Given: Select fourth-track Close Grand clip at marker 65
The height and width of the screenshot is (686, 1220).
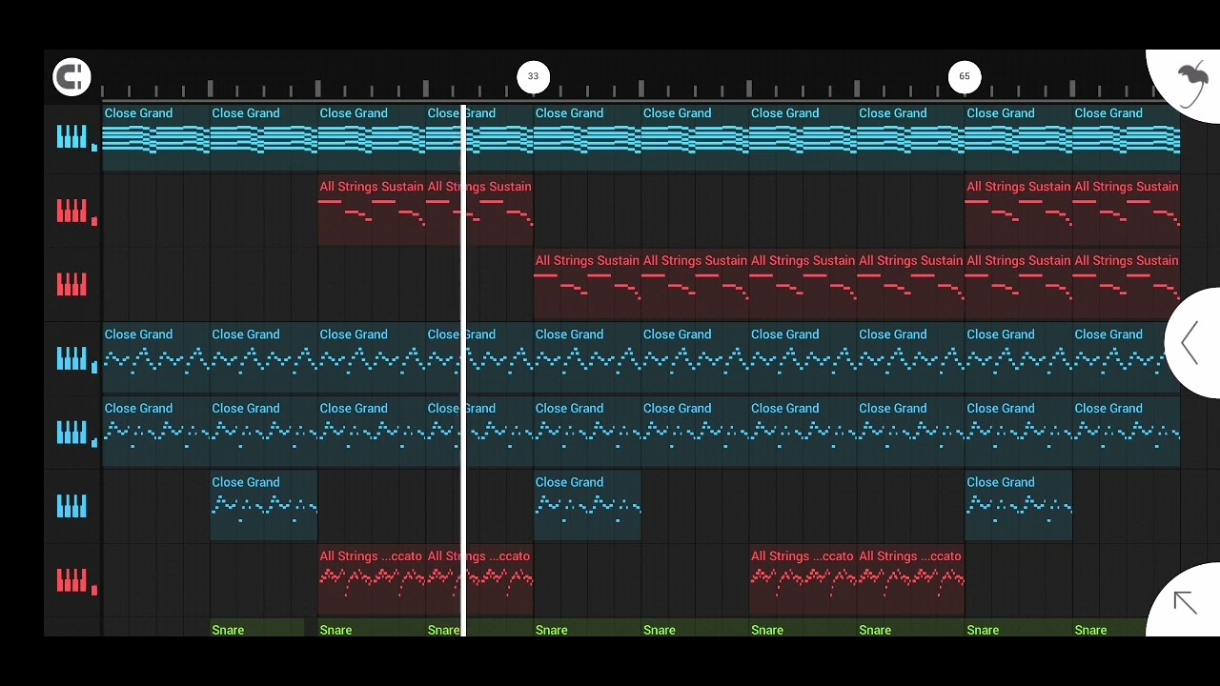Looking at the screenshot, I should tap(1019, 358).
